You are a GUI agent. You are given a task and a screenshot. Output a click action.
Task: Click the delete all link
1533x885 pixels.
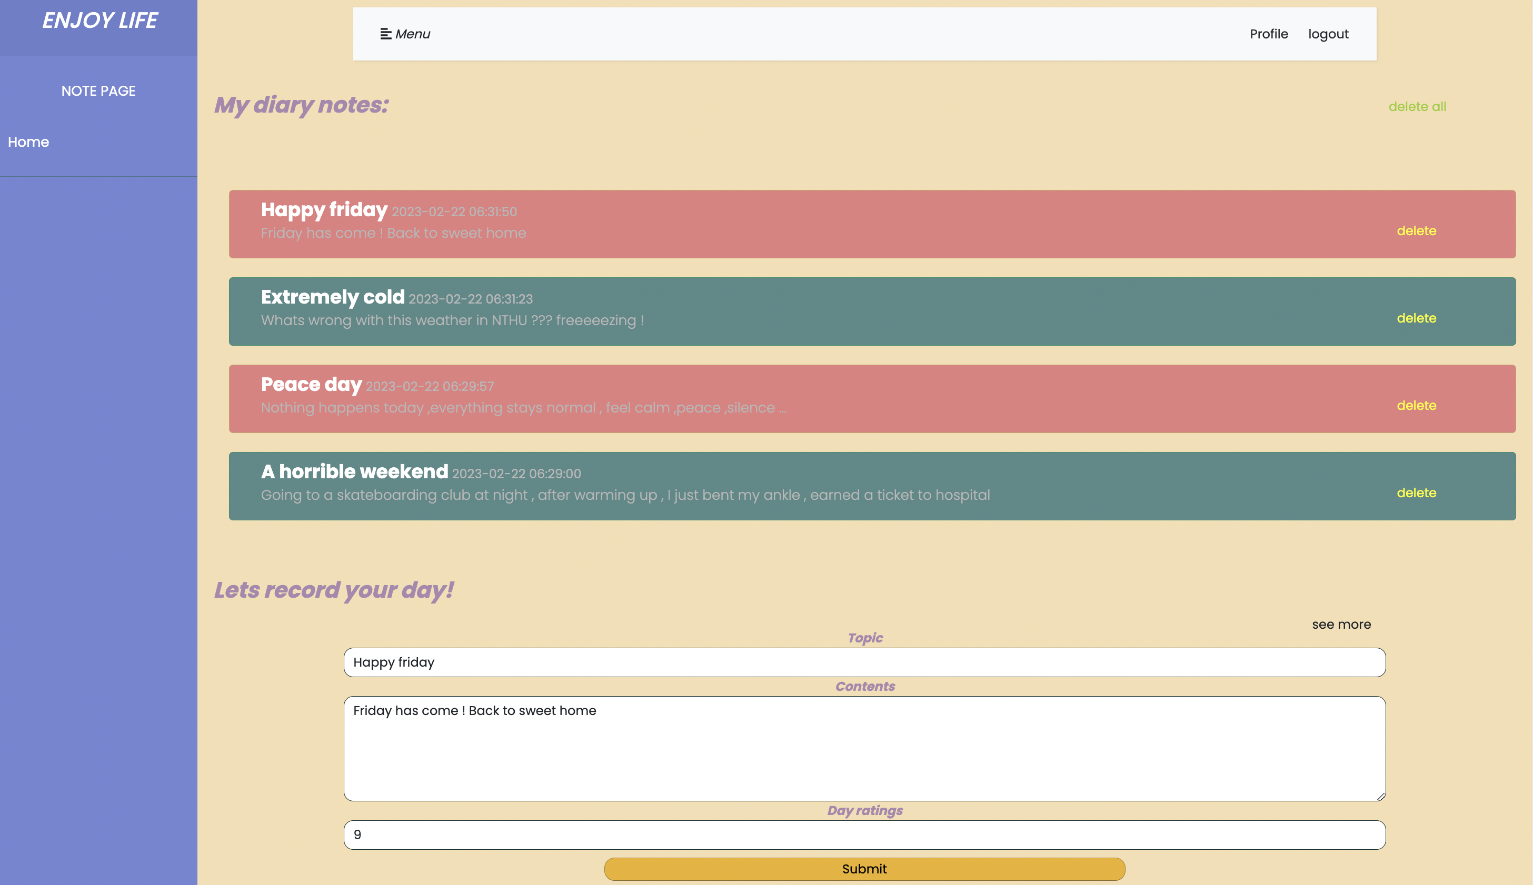point(1417,106)
